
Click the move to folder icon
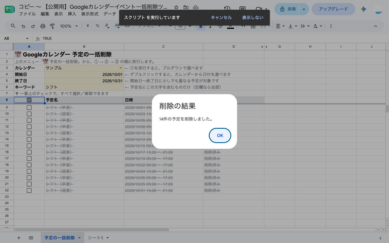tap(186, 7)
